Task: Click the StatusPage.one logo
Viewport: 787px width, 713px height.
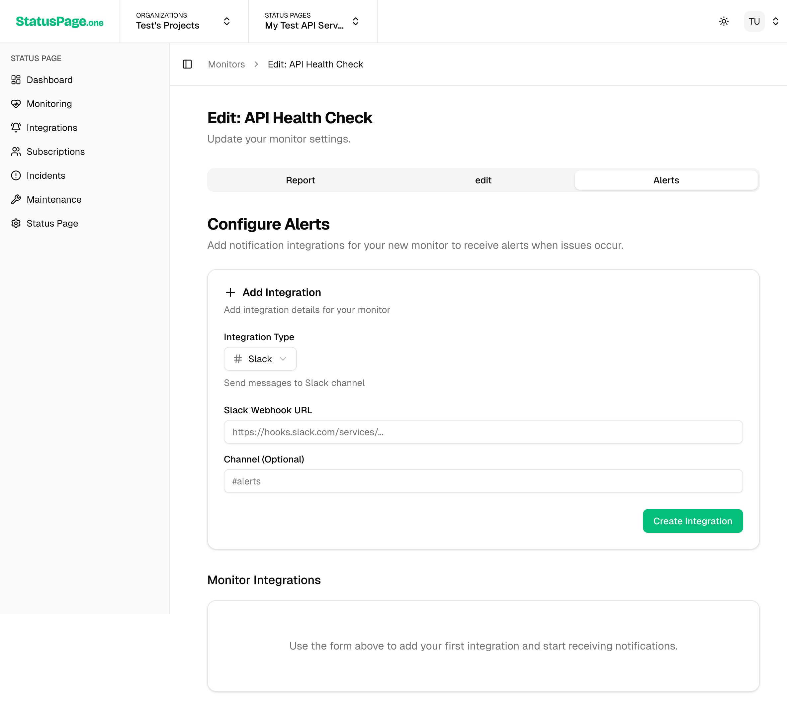Action: click(60, 22)
